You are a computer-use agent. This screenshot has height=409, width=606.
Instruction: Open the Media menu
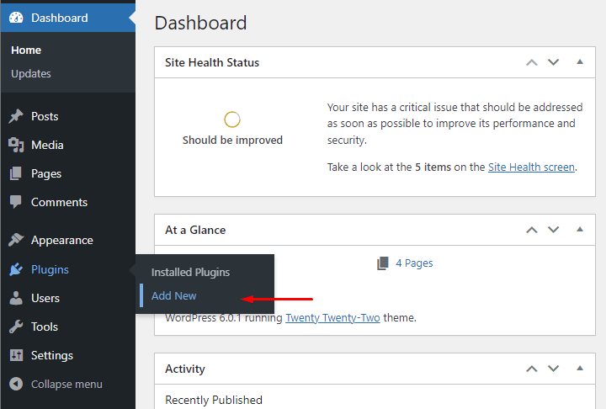point(68,145)
